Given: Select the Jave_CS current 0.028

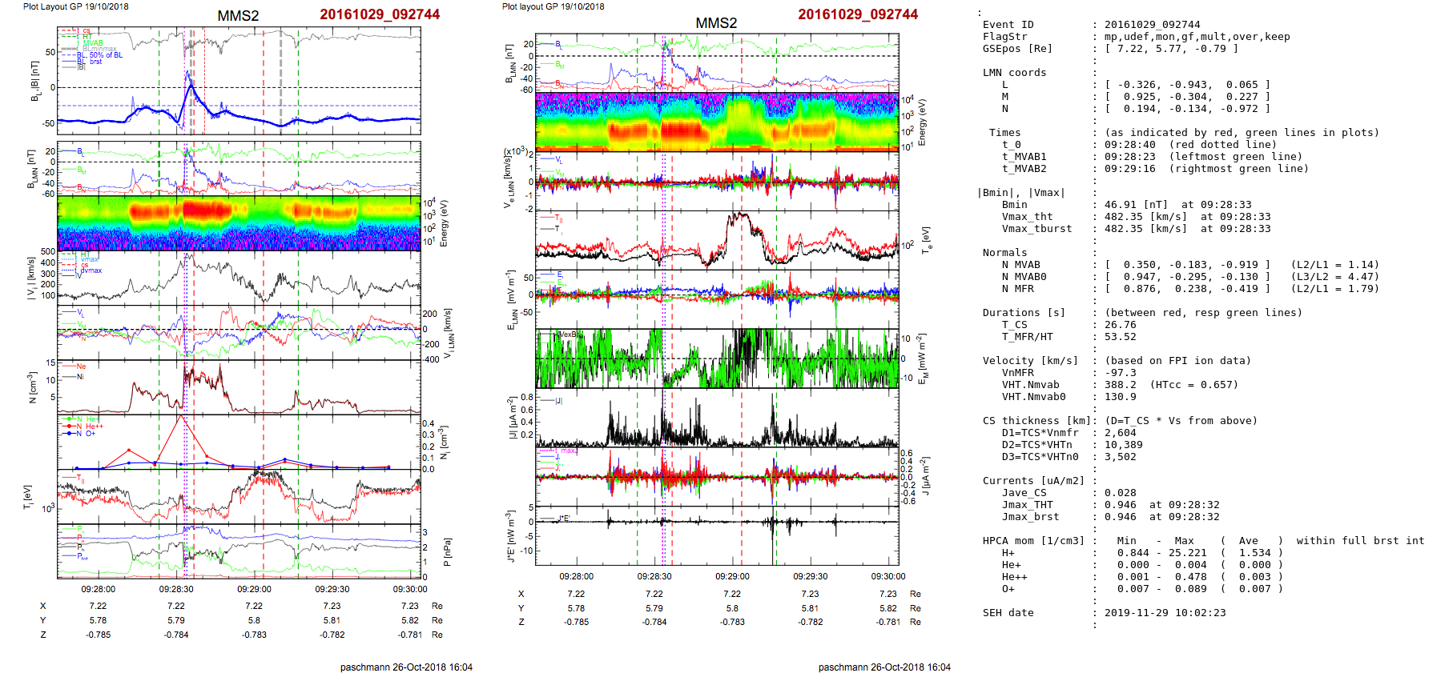Looking at the screenshot, I should [x=1120, y=493].
